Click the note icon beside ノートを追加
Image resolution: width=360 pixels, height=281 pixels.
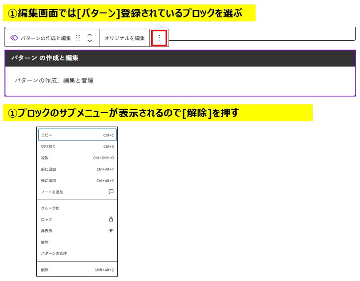point(111,192)
